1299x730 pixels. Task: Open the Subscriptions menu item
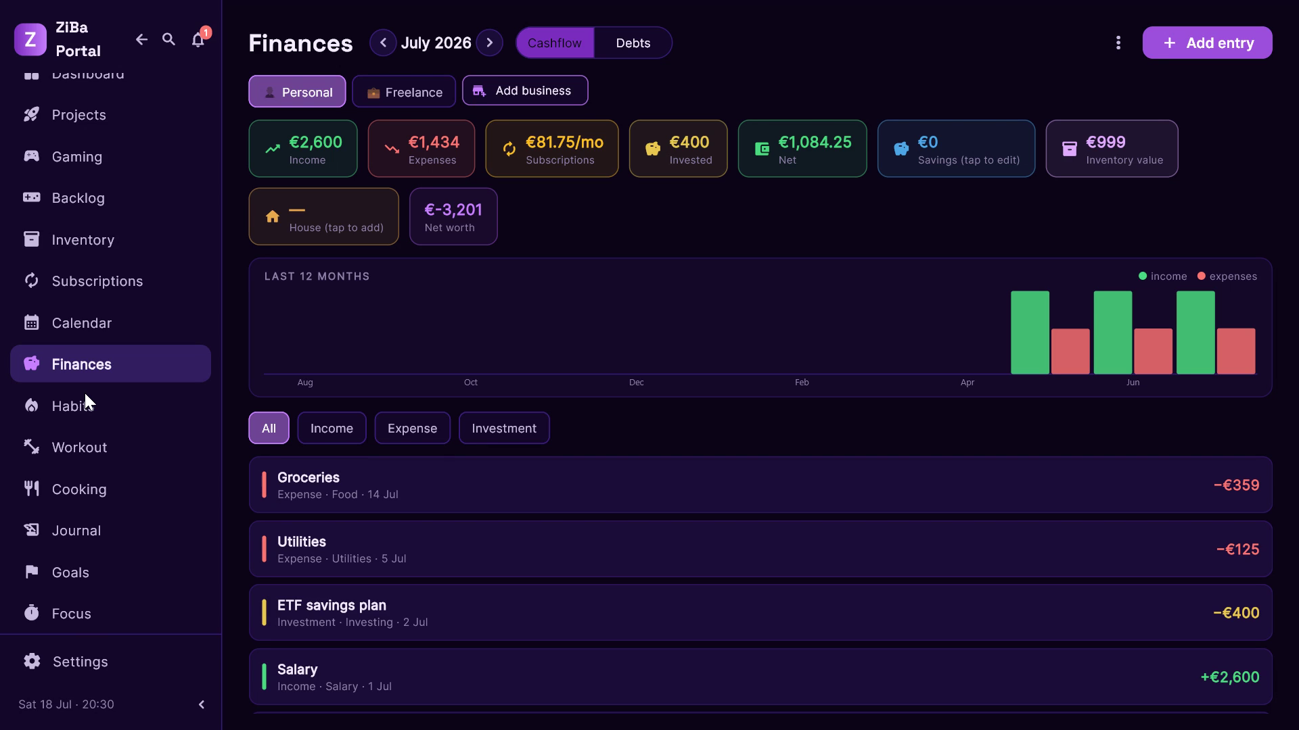click(110, 281)
